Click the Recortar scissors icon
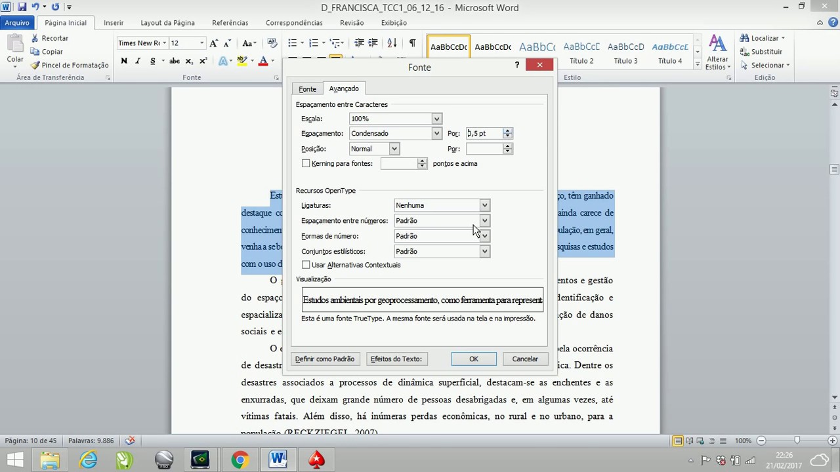 coord(35,38)
